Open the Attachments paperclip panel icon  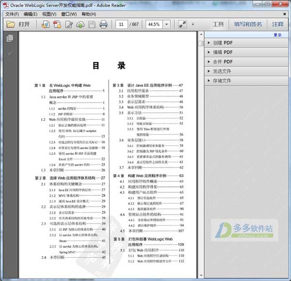[10, 53]
